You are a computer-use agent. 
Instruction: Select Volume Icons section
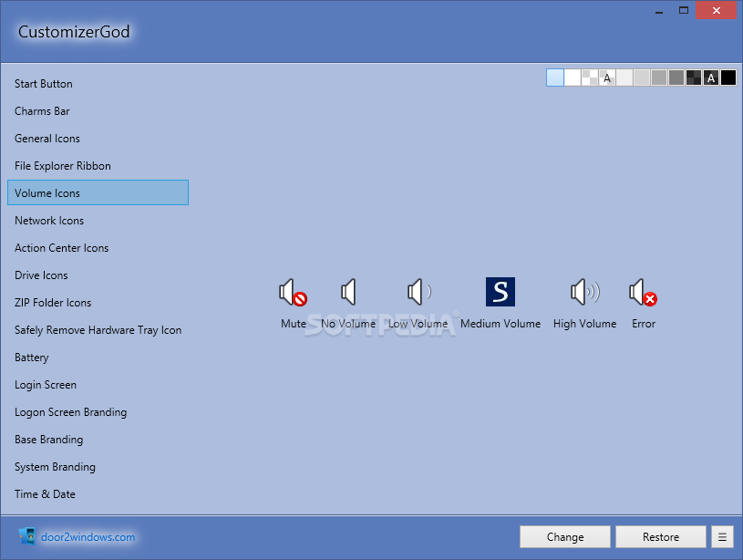(x=98, y=192)
